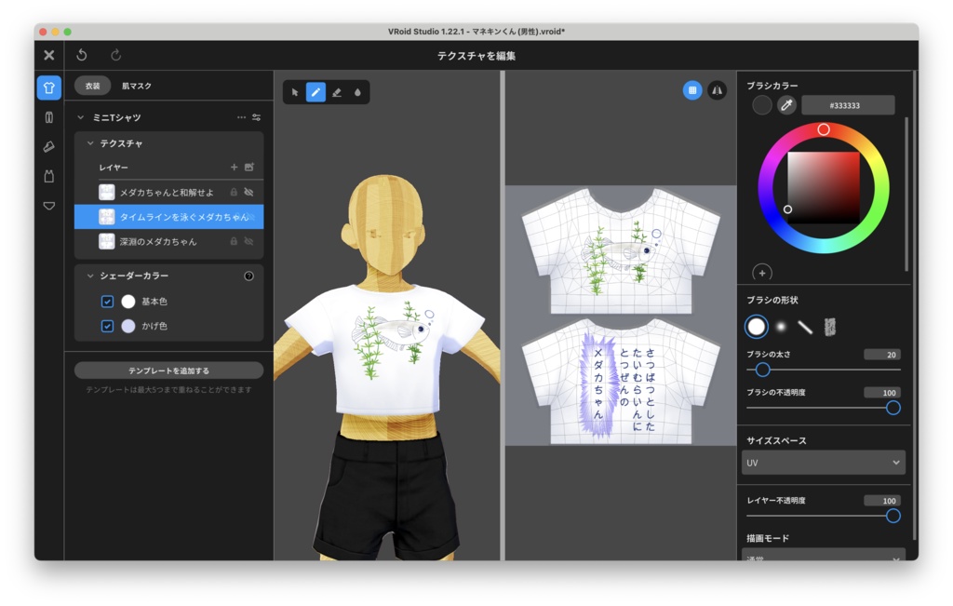
Task: Uncheck the かげ色 checkbox
Action: pyautogui.click(x=107, y=327)
